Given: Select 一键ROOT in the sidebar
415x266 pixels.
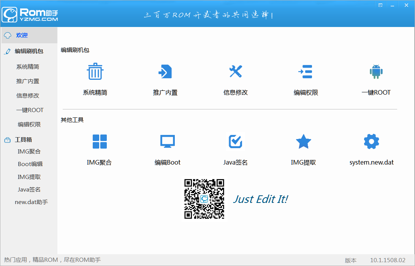Looking at the screenshot, I should [30, 110].
